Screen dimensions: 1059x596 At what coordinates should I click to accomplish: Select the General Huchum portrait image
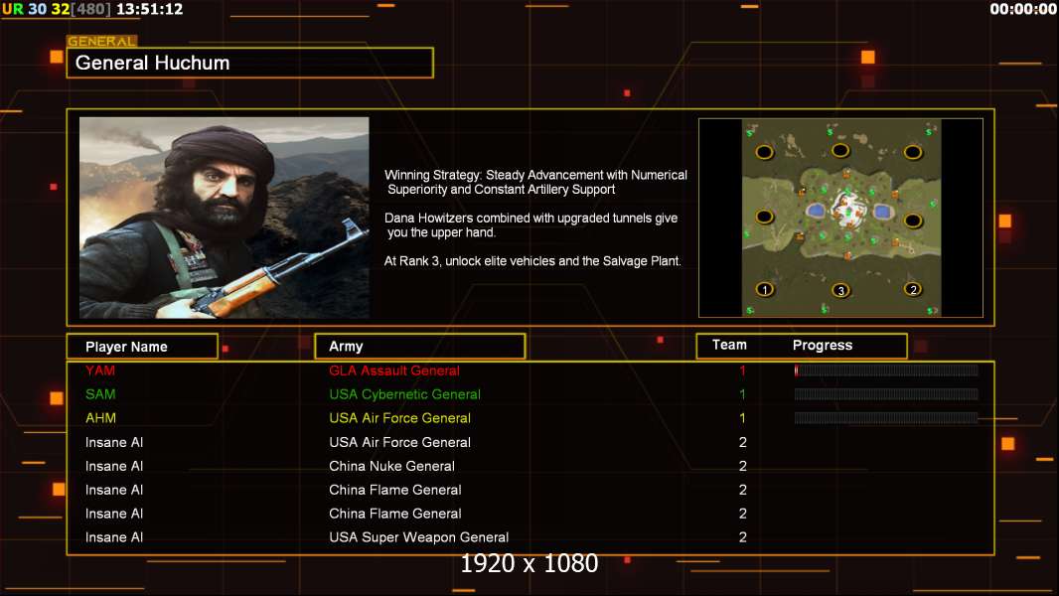[225, 218]
